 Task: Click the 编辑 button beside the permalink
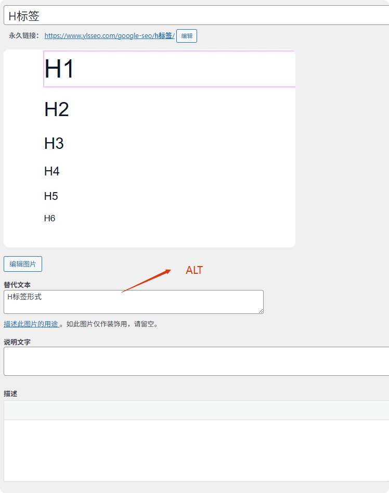pyautogui.click(x=186, y=36)
